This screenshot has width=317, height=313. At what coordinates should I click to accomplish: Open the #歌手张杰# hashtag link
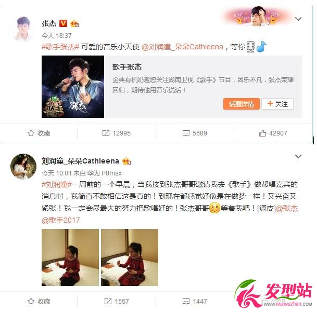(x=60, y=47)
